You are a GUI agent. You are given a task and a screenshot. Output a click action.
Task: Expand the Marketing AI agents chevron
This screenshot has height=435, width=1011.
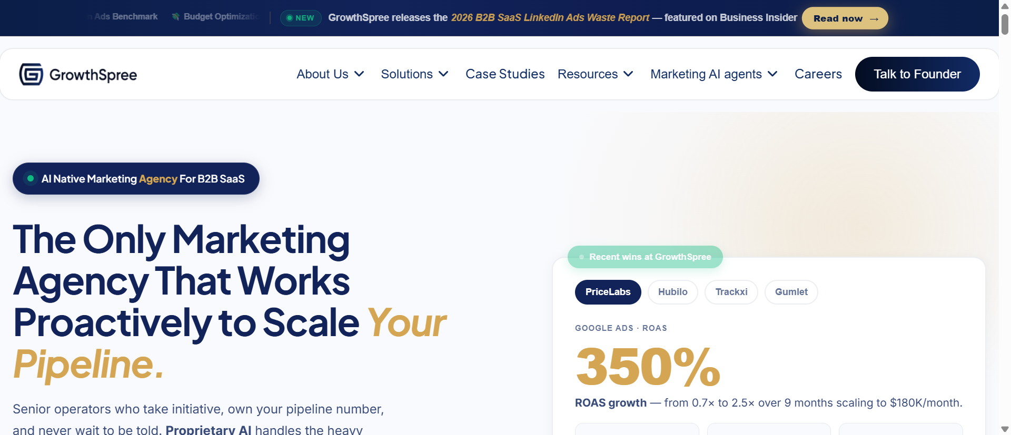pos(772,74)
